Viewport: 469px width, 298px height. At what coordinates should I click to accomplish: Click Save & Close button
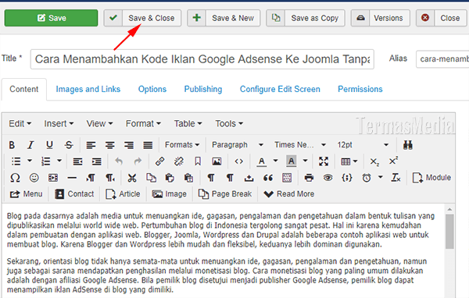pos(142,18)
